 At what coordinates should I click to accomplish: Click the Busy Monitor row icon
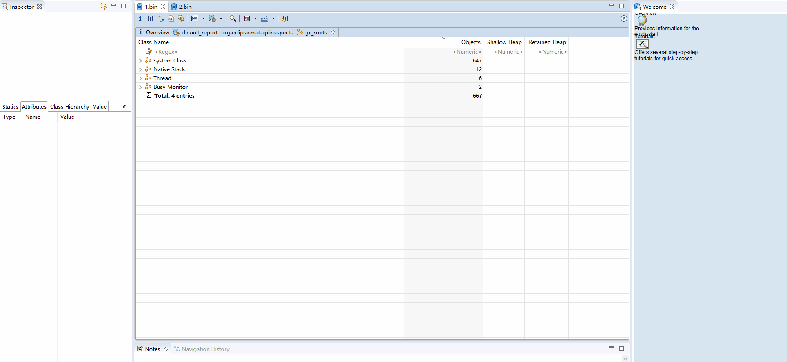click(148, 87)
